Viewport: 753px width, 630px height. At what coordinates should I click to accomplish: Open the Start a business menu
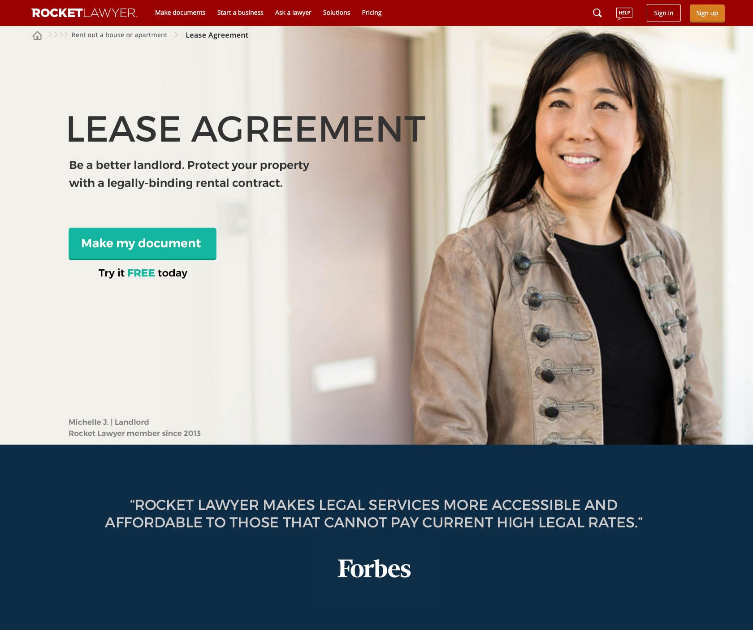[240, 13]
